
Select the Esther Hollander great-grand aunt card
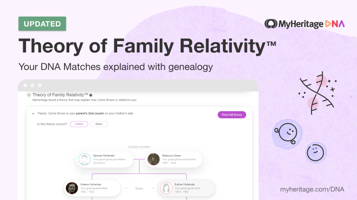(x=186, y=188)
